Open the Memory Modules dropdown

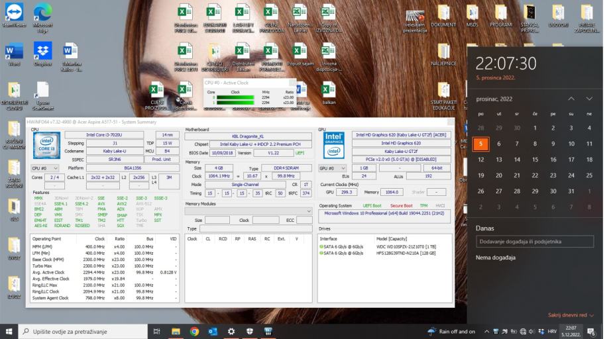pos(249,211)
